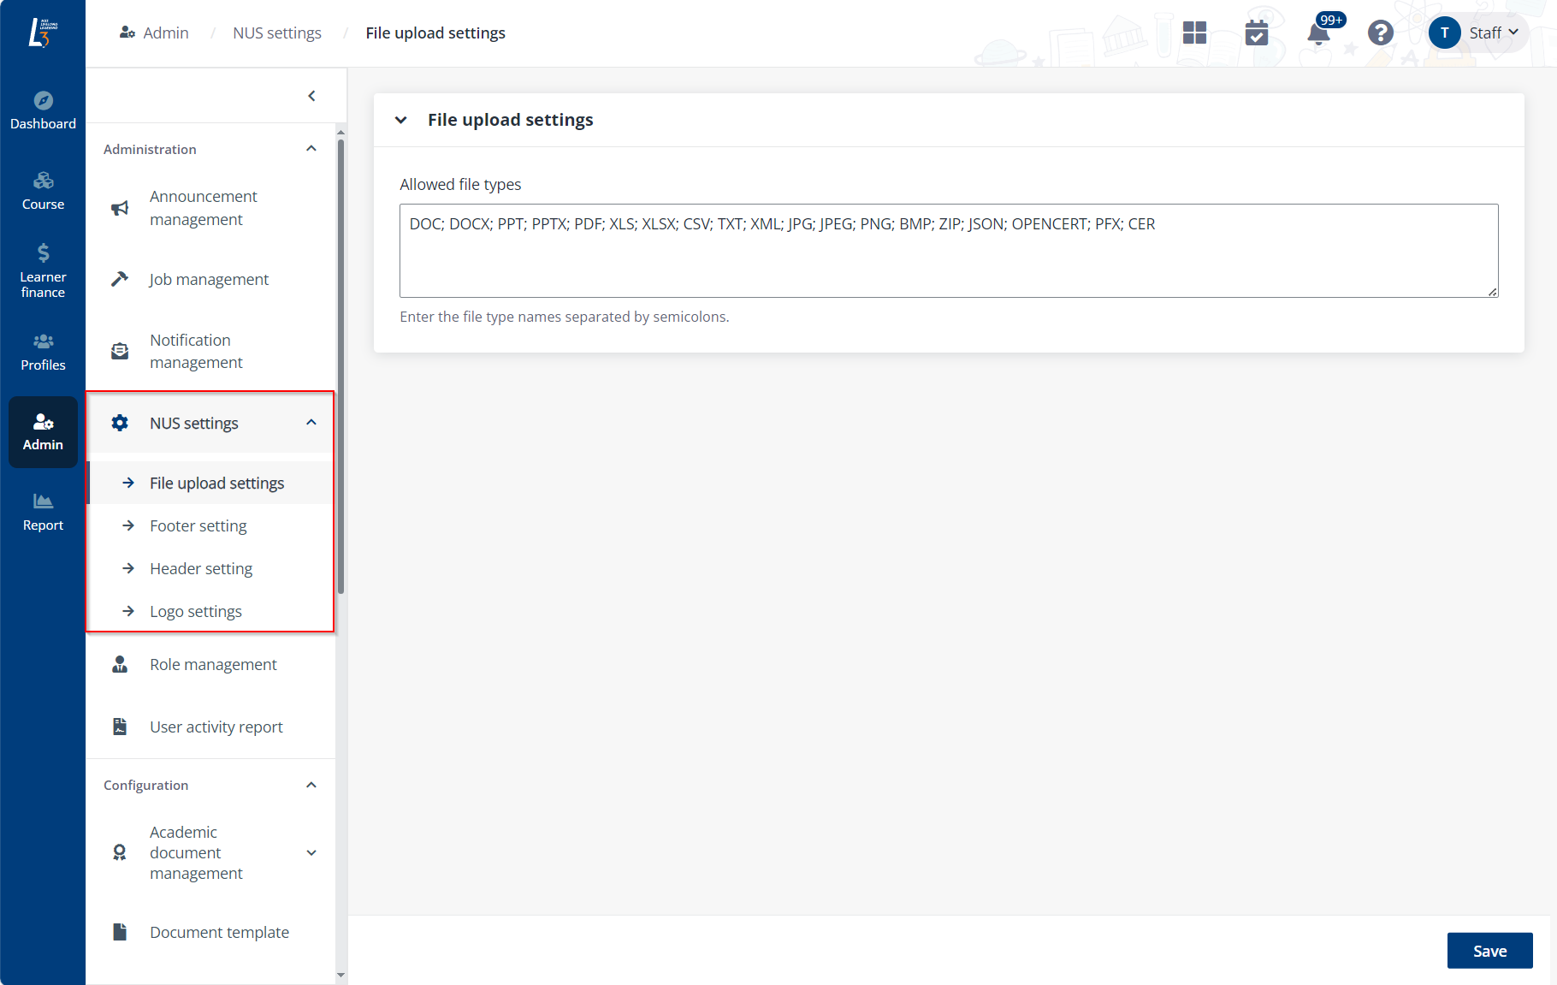Expand Academic document management submenu
Viewport: 1557px width, 985px height.
pos(311,852)
